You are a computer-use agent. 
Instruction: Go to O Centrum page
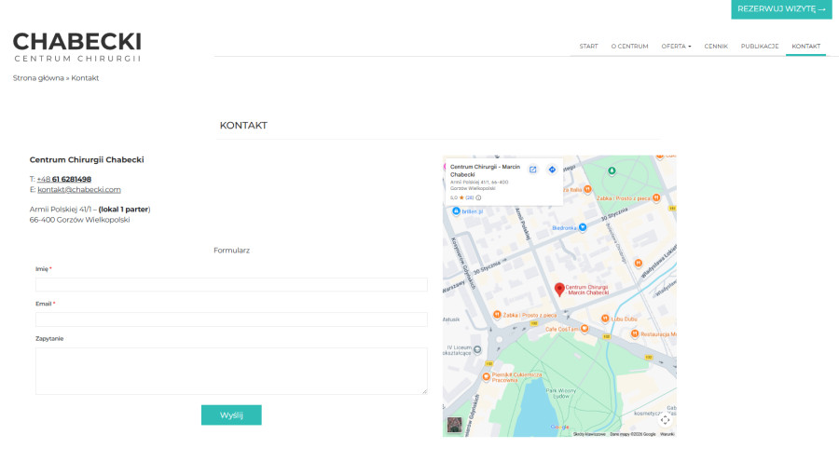click(x=629, y=46)
